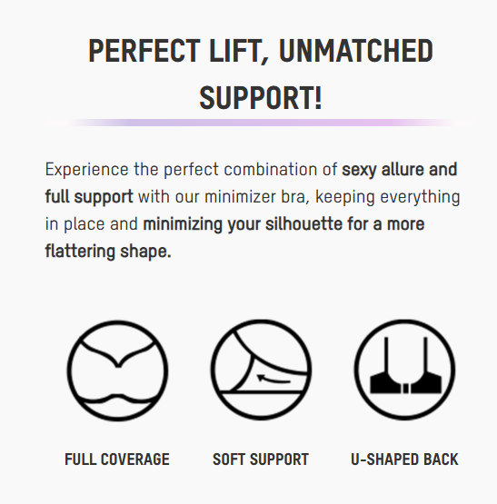The width and height of the screenshot is (497, 504).
Task: Click bold text 'minimizing your silhouette'
Action: click(x=243, y=224)
